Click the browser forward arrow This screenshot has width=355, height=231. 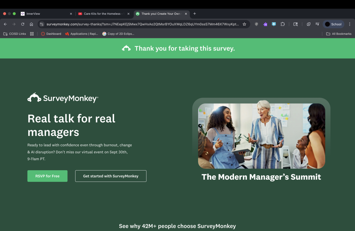click(x=14, y=24)
